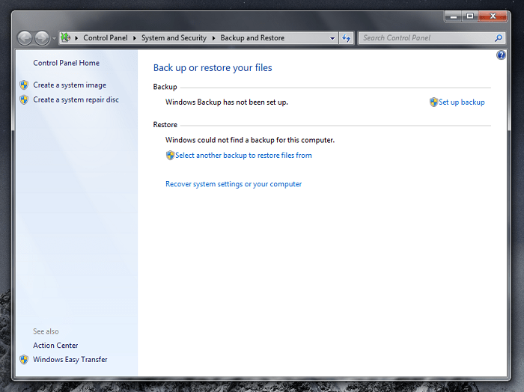The height and width of the screenshot is (392, 524).
Task: Go to Control Panel Home
Action: [66, 63]
